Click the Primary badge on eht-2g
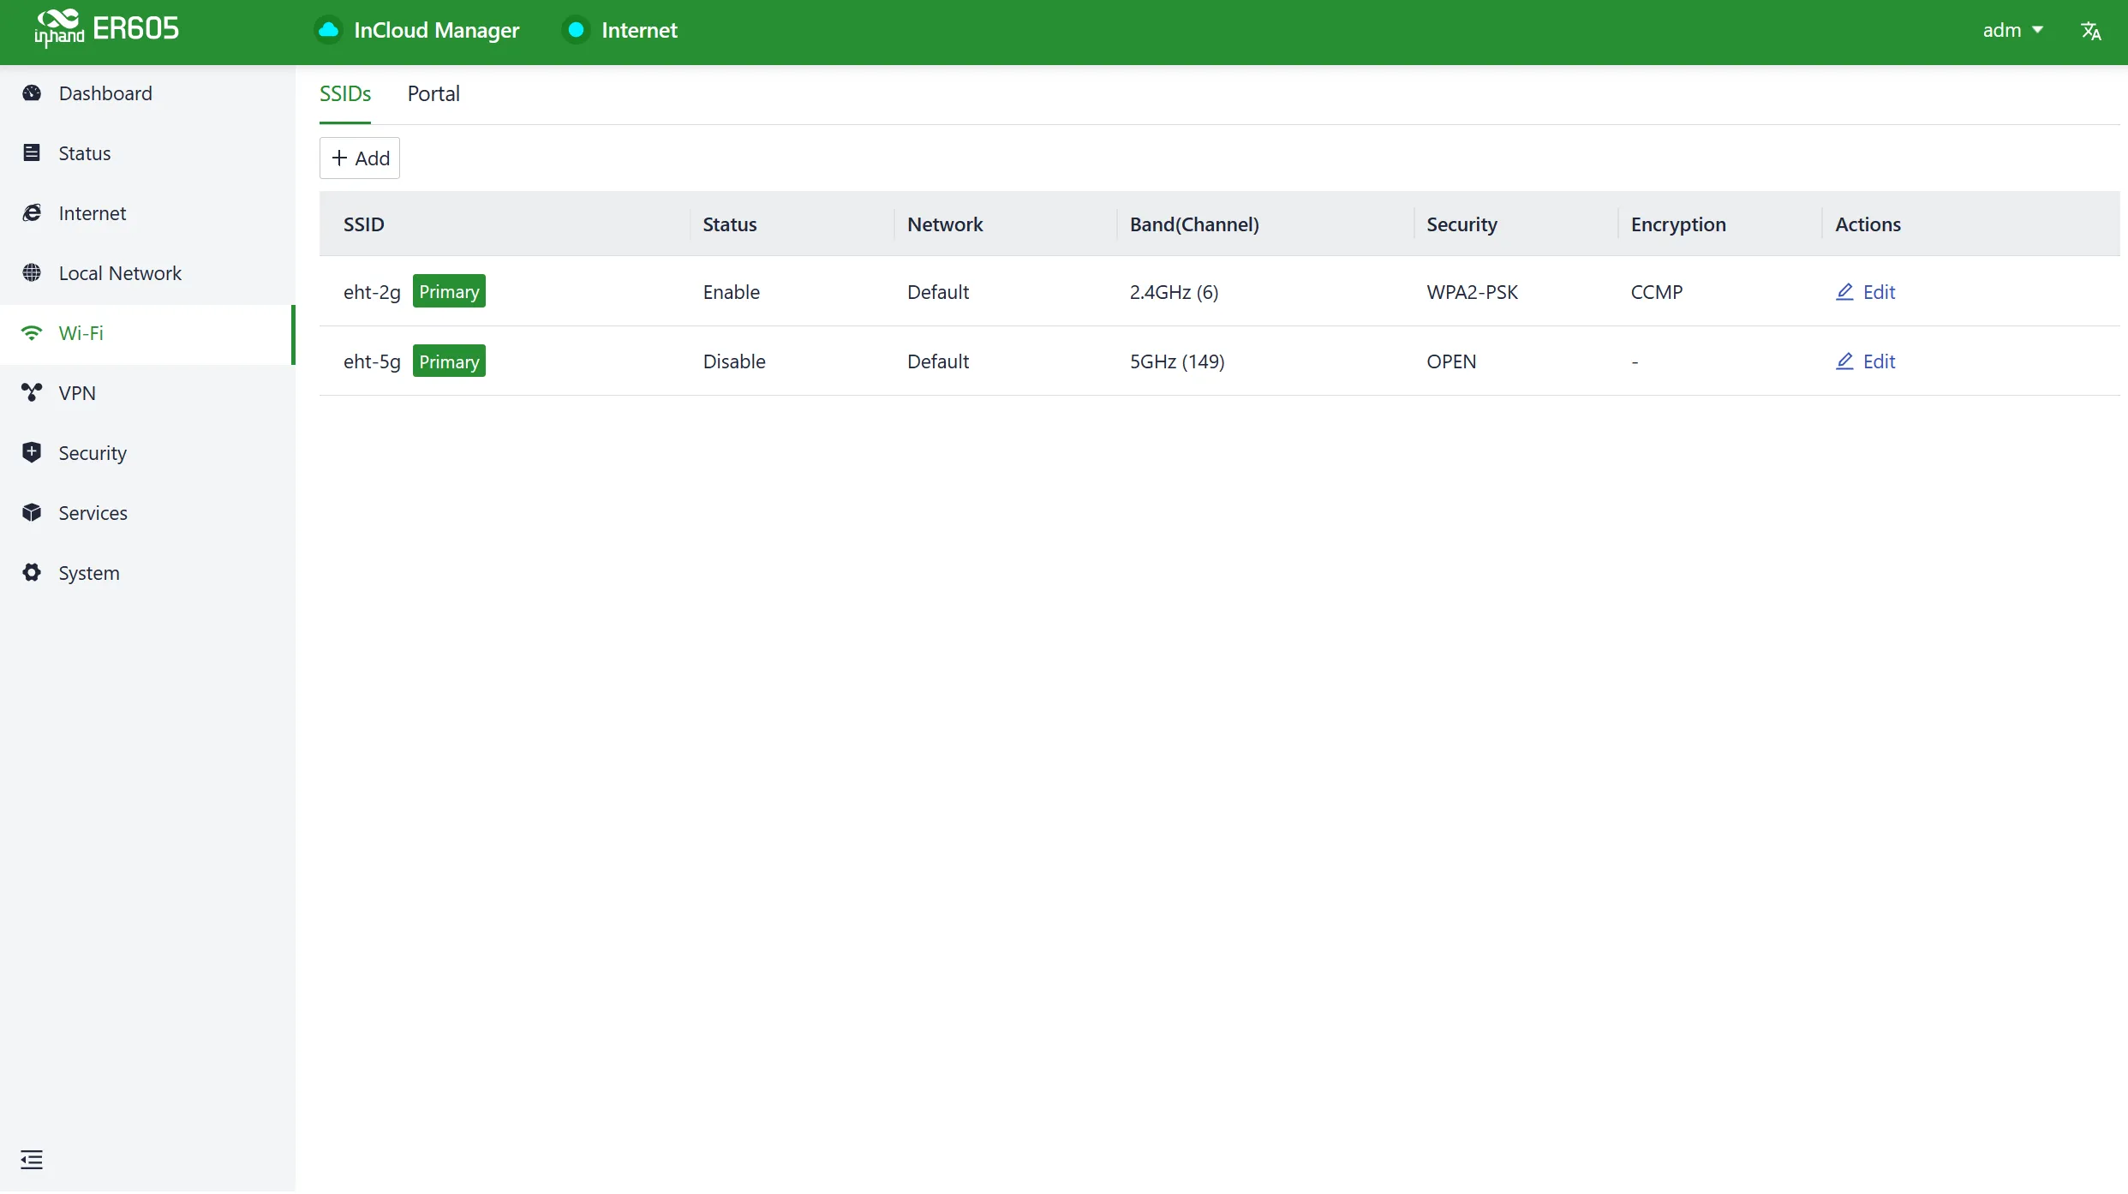Image resolution: width=2128 pixels, height=1194 pixels. tap(449, 291)
